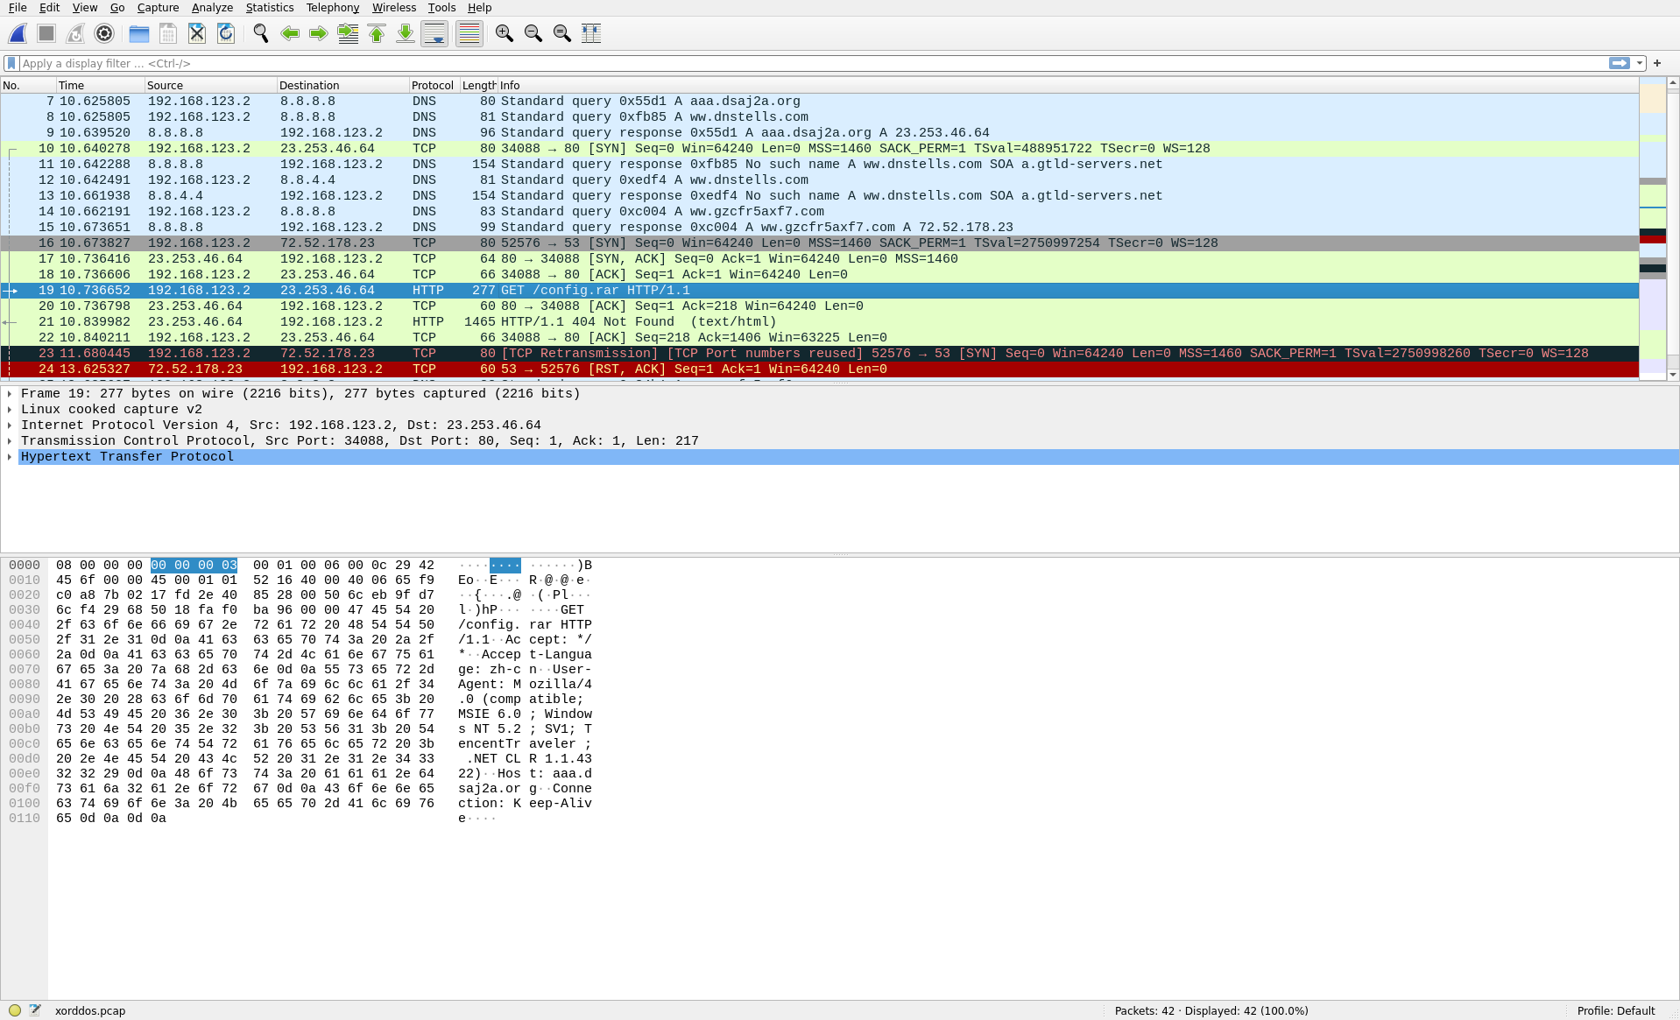
Task: Start capture with the shark fin icon
Action: point(18,33)
